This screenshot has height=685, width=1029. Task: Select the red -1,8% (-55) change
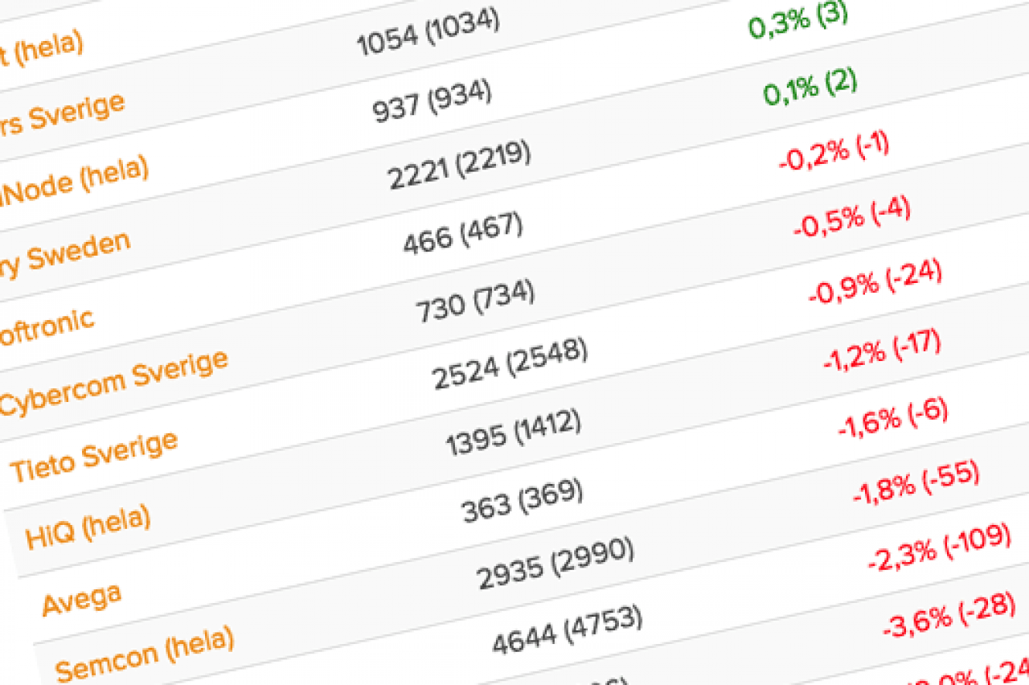[x=916, y=482]
